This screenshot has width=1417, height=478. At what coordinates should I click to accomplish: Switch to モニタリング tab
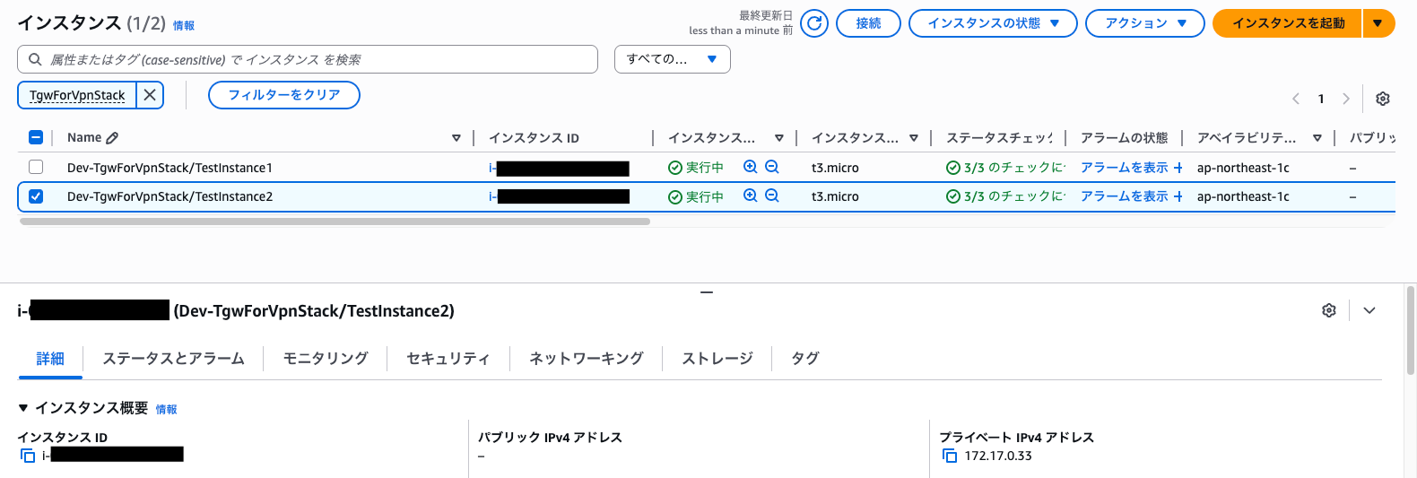click(x=326, y=359)
